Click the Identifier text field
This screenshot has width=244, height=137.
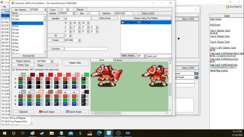point(77,19)
